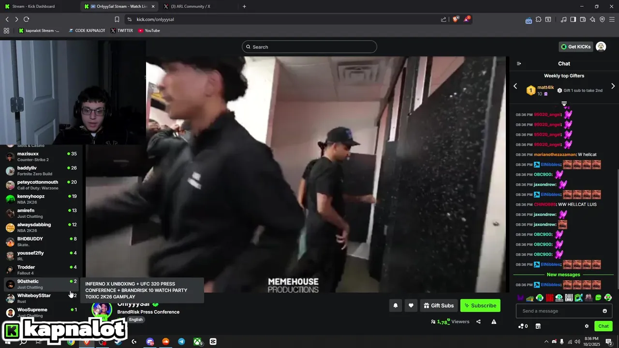The height and width of the screenshot is (348, 619).
Task: Open Steam from the Windows taskbar
Action: (118, 342)
